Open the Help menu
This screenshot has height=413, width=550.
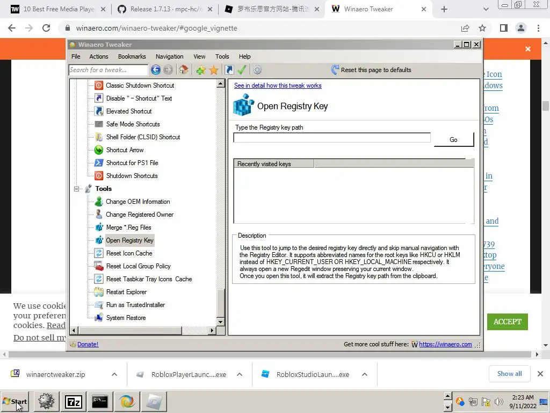pyautogui.click(x=244, y=56)
